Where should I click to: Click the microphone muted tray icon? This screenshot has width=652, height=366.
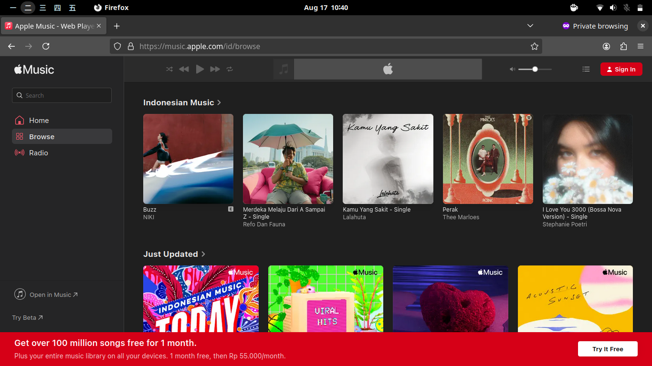[x=627, y=8]
